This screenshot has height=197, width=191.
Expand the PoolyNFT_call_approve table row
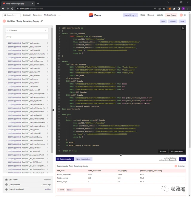[x=6, y=43]
